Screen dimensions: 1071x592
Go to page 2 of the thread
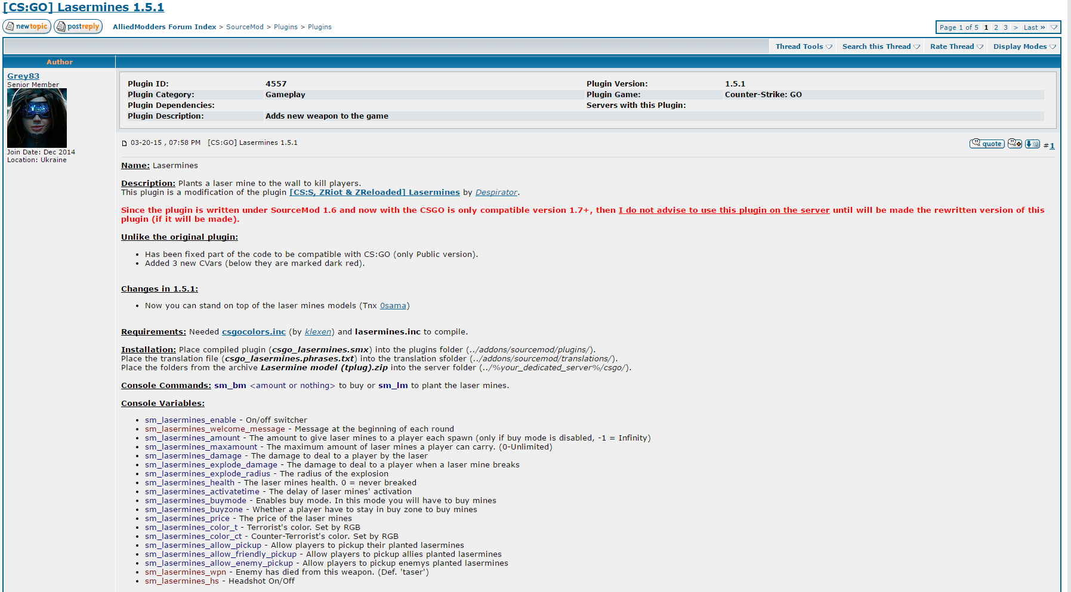click(x=996, y=27)
